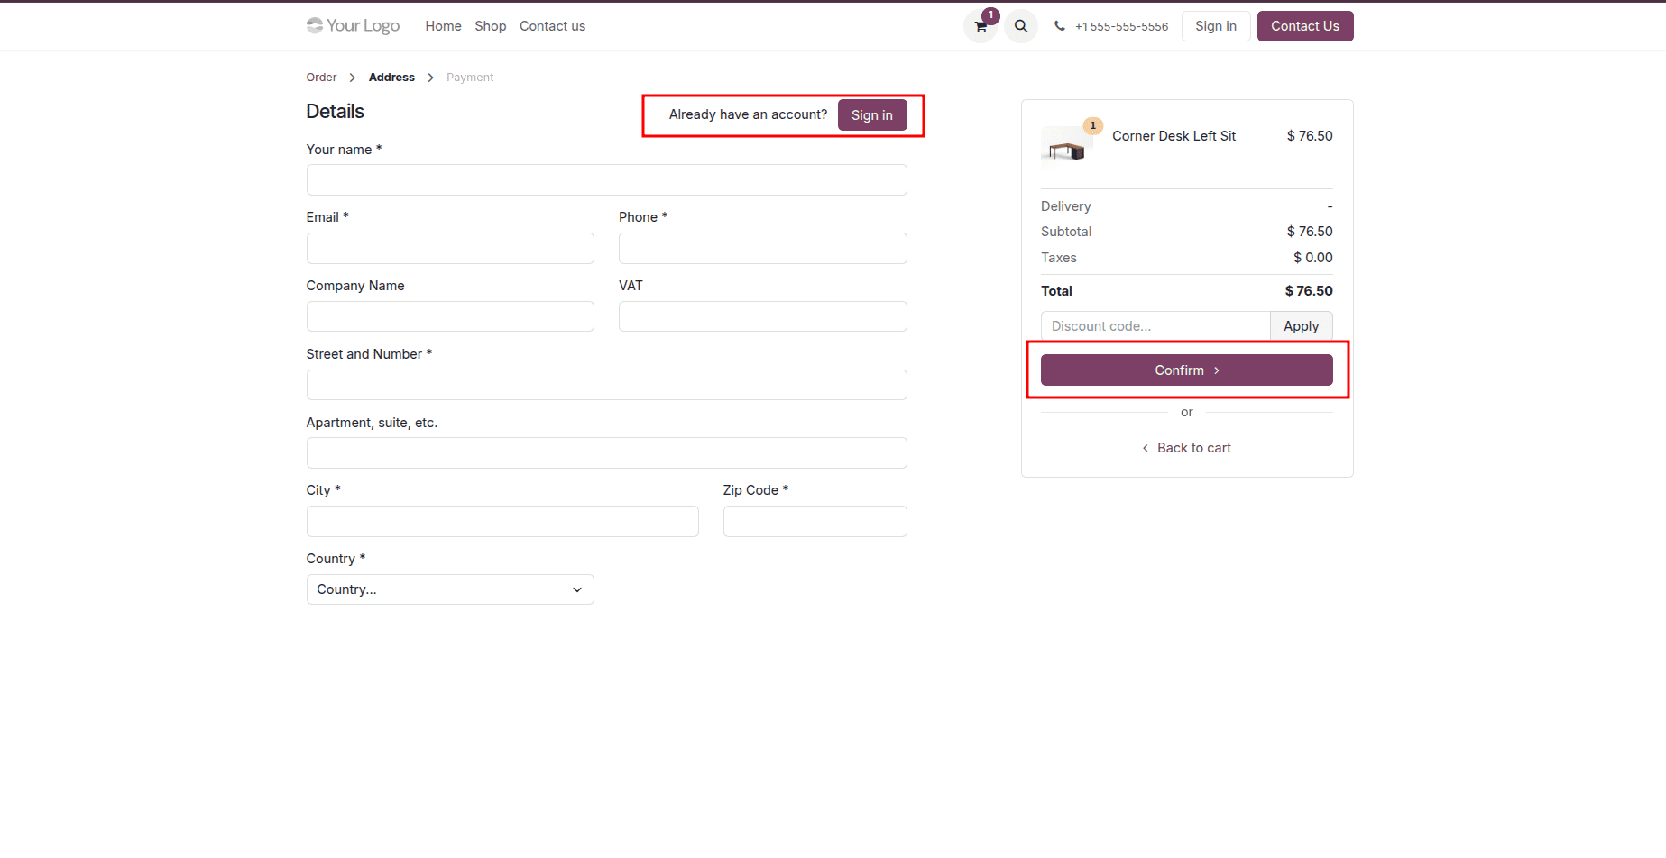Focus the Street and Number field
Viewport: 1666px width, 858px height.
pyautogui.click(x=607, y=385)
